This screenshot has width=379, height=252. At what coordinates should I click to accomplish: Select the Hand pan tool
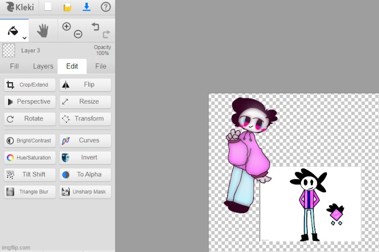(x=43, y=31)
